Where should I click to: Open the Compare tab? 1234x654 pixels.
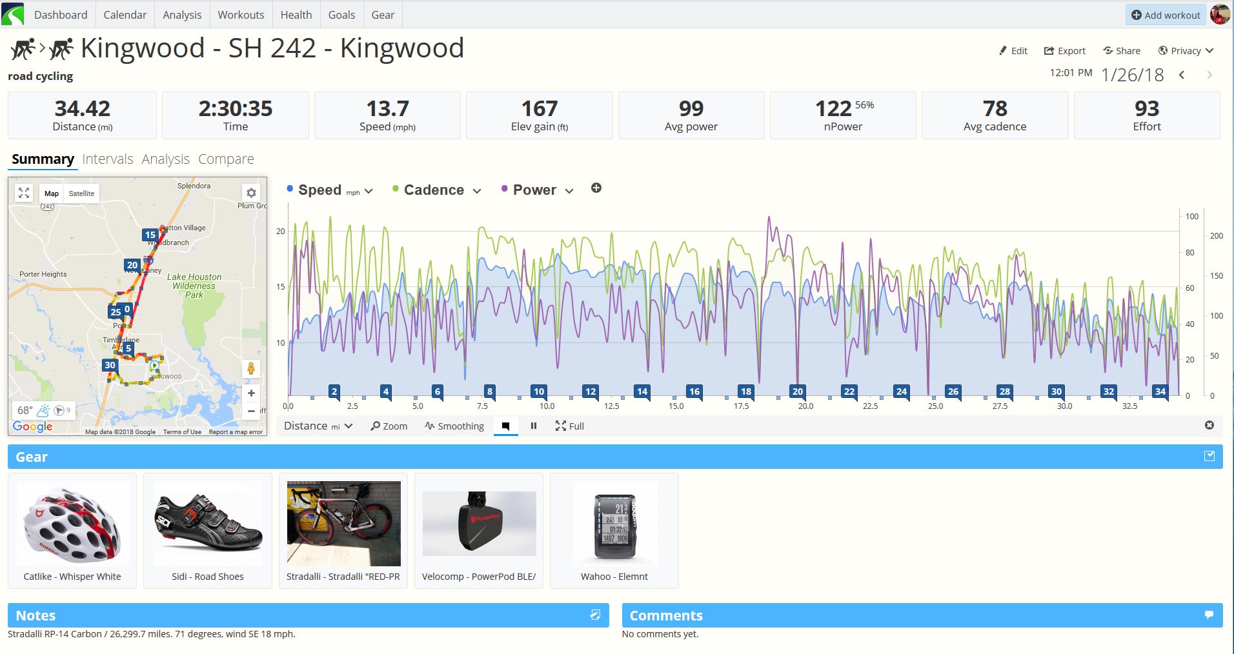(226, 159)
